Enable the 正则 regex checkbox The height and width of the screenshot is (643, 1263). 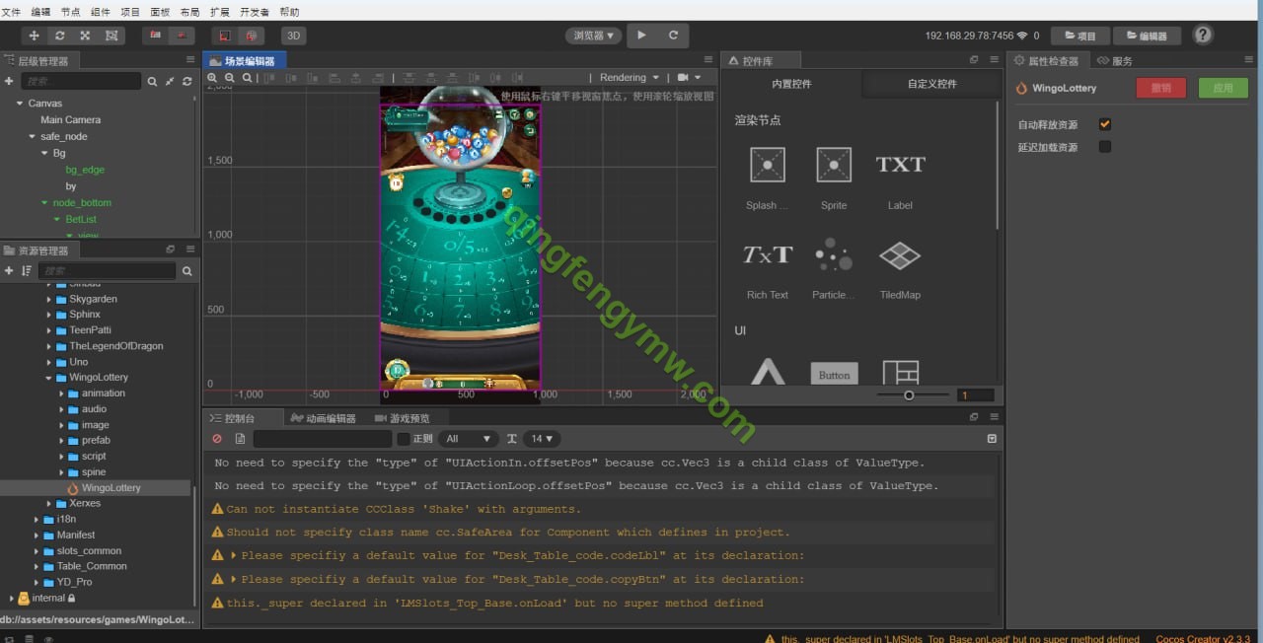point(403,439)
